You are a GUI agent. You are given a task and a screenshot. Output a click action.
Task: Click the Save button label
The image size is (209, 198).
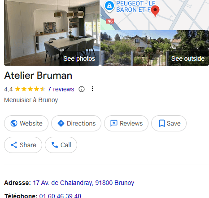click(174, 123)
